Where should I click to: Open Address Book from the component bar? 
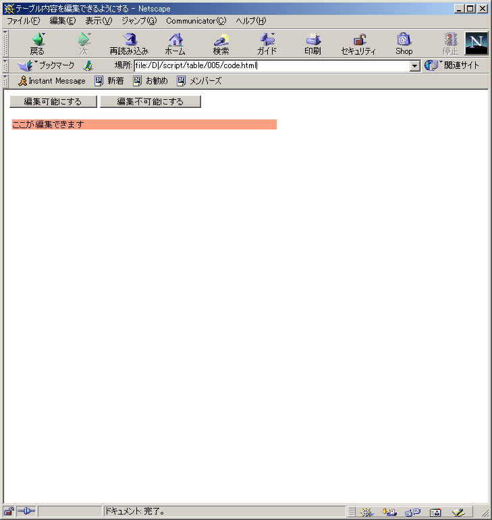point(435,512)
